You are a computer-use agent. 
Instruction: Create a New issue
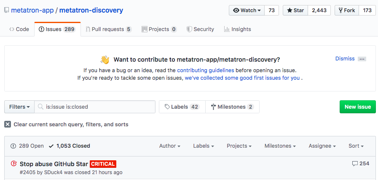pos(358,107)
